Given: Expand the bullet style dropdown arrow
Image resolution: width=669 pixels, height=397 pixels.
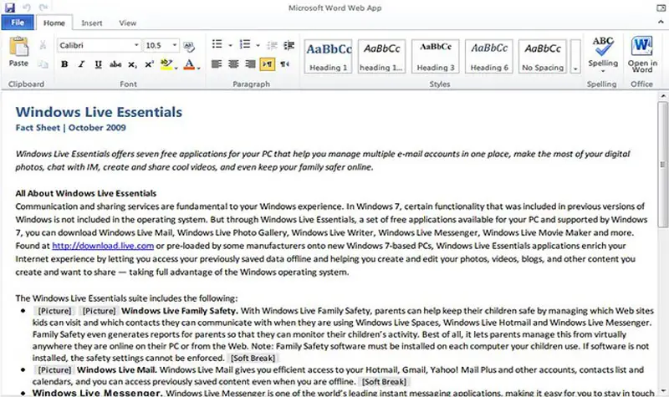Looking at the screenshot, I should pos(231,45).
